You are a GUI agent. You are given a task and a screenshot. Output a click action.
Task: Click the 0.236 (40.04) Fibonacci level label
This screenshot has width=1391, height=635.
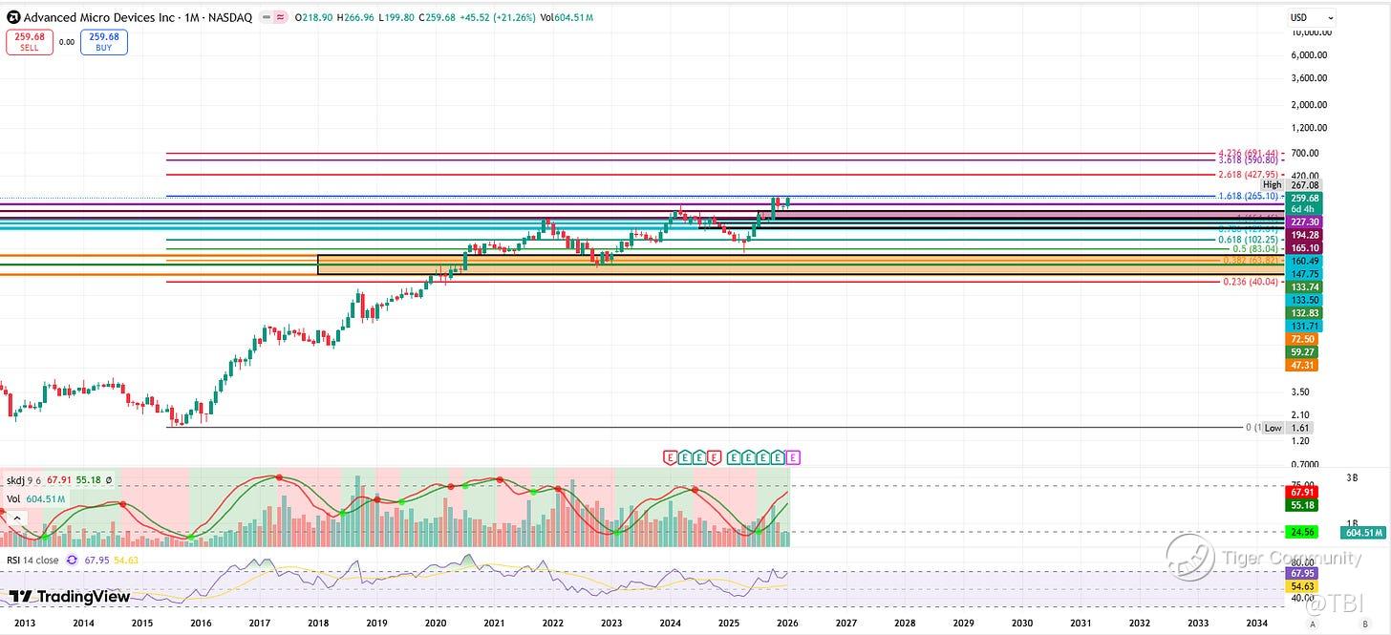[x=1251, y=282]
